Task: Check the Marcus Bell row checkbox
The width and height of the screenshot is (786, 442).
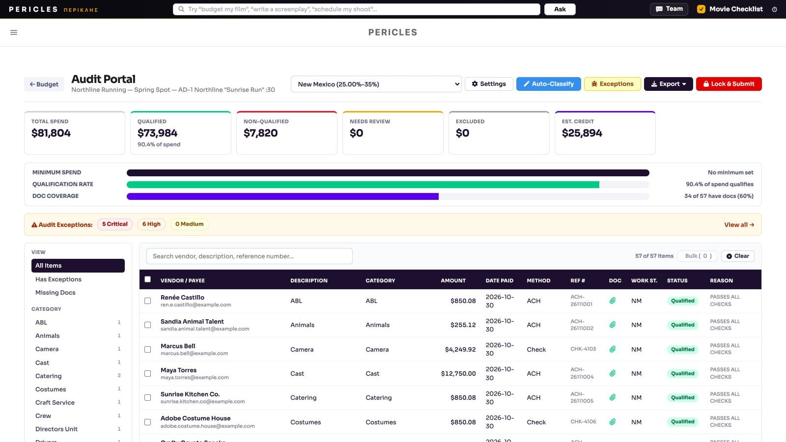Action: [x=147, y=349]
